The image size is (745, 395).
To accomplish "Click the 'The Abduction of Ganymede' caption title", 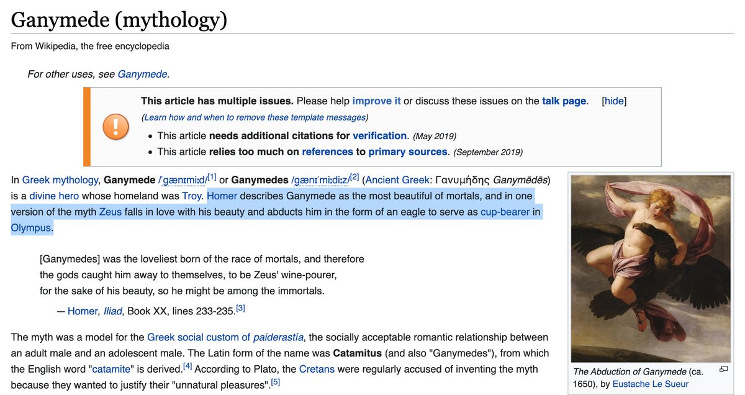I will click(x=630, y=371).
